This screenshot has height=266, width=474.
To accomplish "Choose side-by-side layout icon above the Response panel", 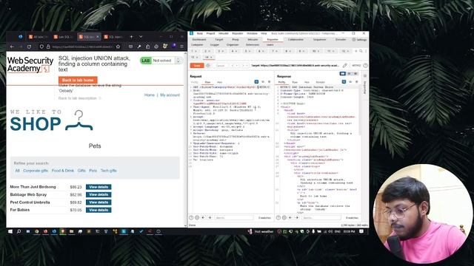I will 342,74.
